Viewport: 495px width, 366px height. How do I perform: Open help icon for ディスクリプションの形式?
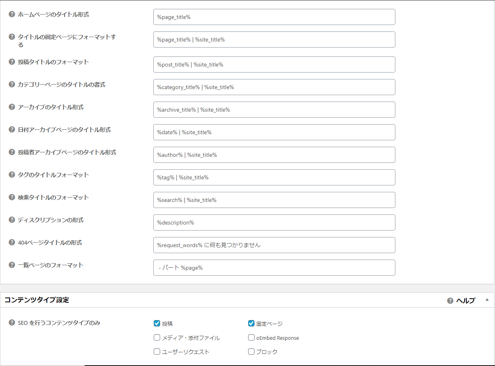pyautogui.click(x=12, y=220)
